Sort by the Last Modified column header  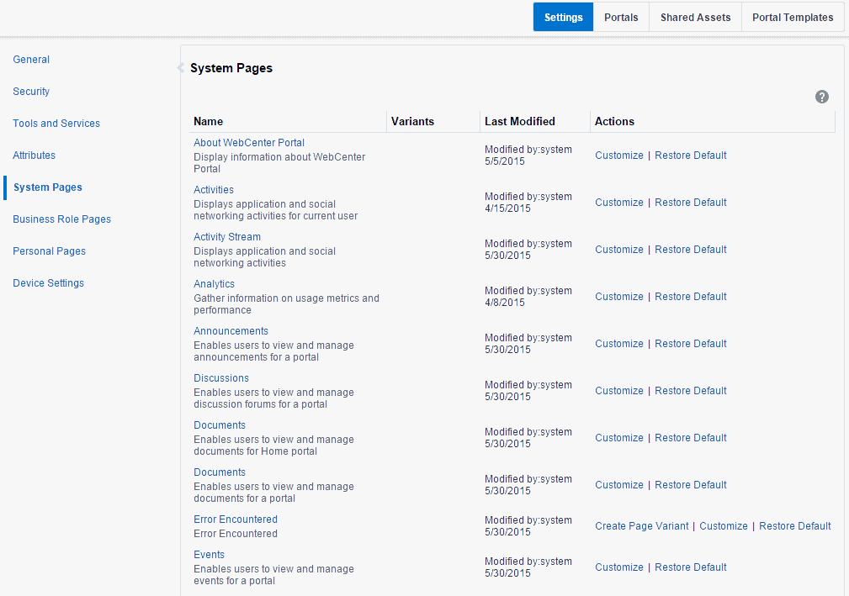[x=520, y=121]
